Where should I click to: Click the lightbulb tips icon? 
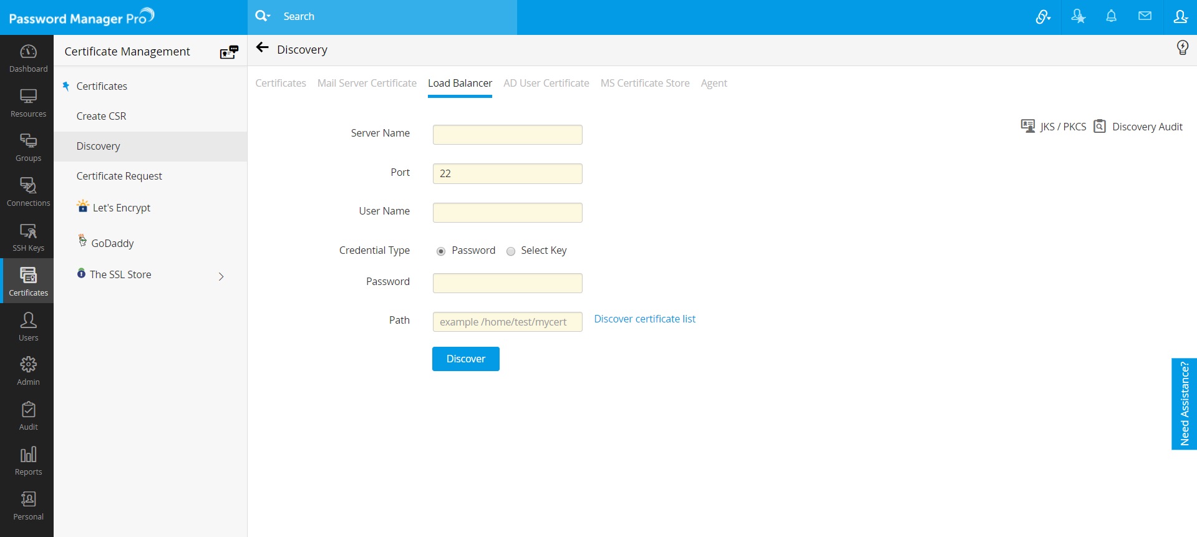coord(1182,47)
